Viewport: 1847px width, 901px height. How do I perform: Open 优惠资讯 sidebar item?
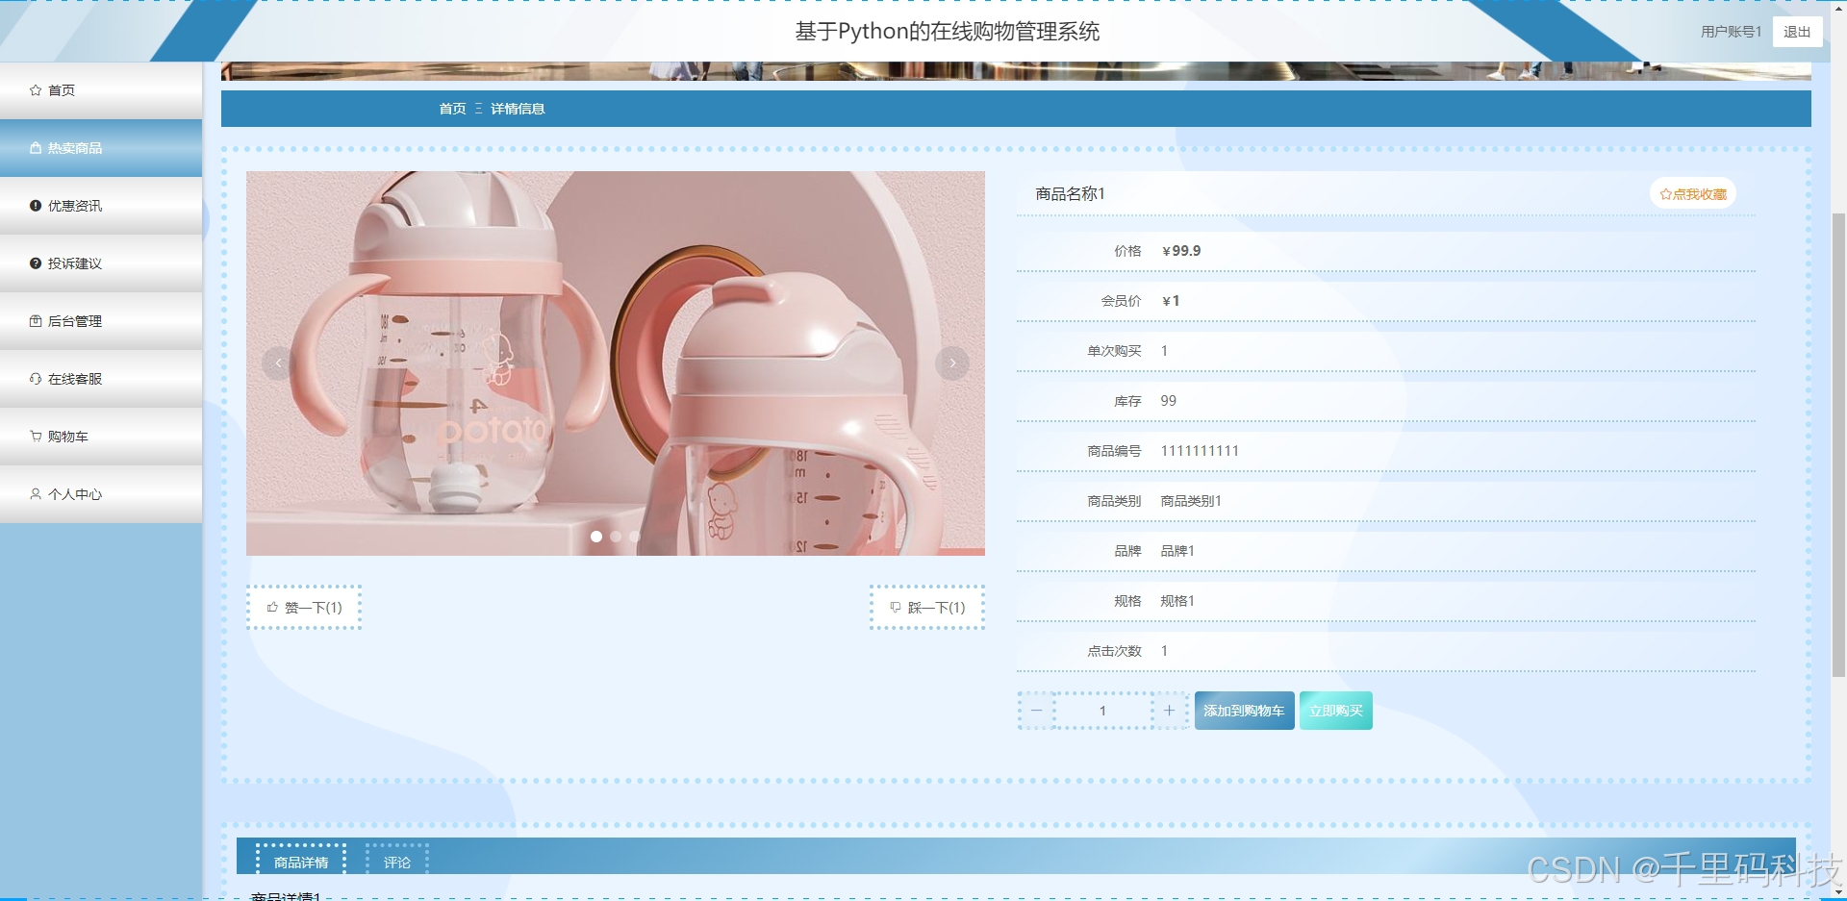click(x=101, y=206)
